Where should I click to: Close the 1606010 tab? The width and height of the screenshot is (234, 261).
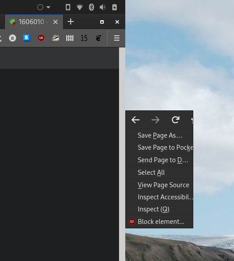tap(55, 22)
